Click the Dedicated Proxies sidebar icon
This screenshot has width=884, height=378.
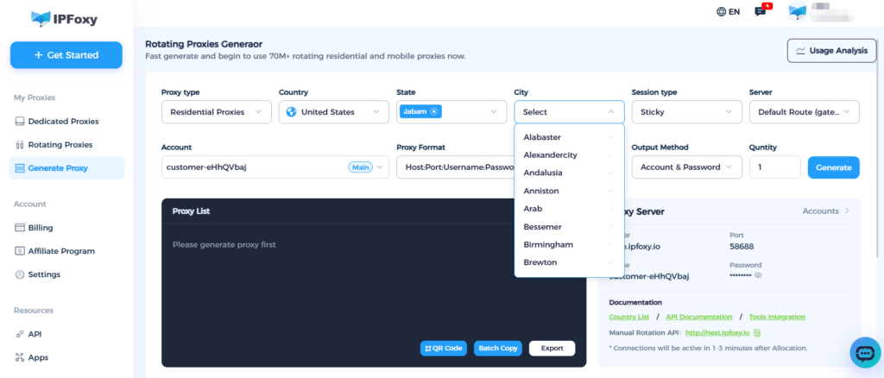pyautogui.click(x=19, y=121)
